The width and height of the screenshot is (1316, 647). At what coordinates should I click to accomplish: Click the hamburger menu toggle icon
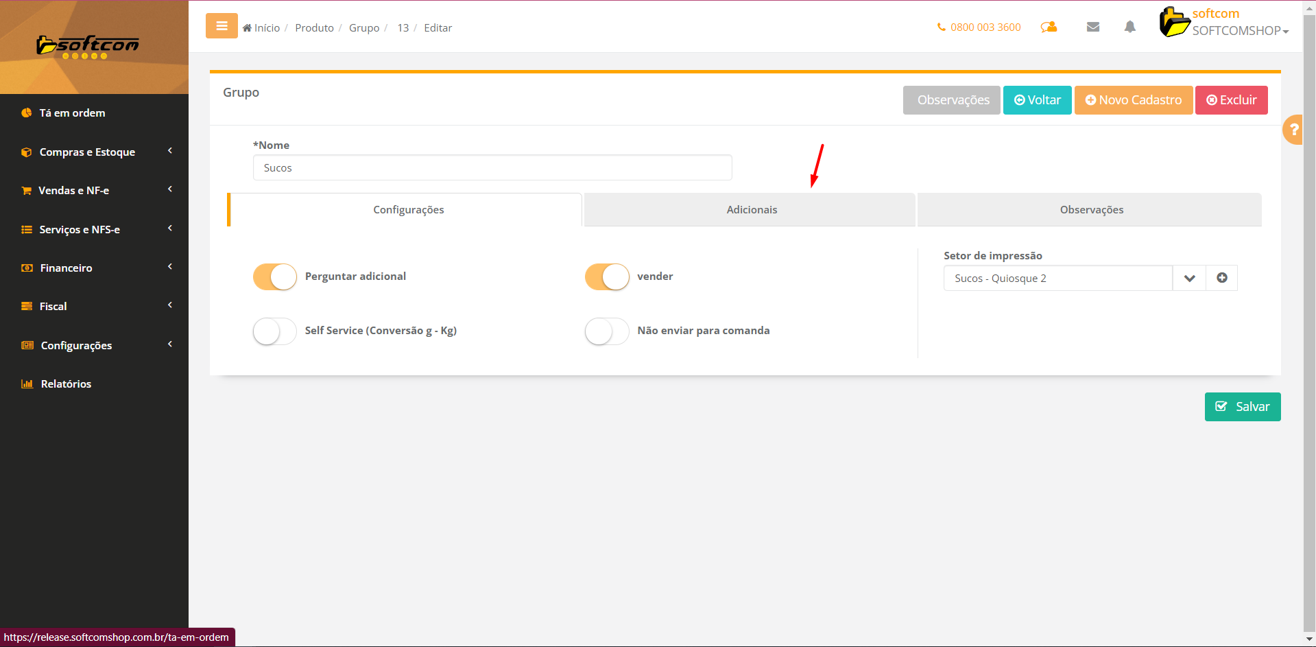point(222,26)
